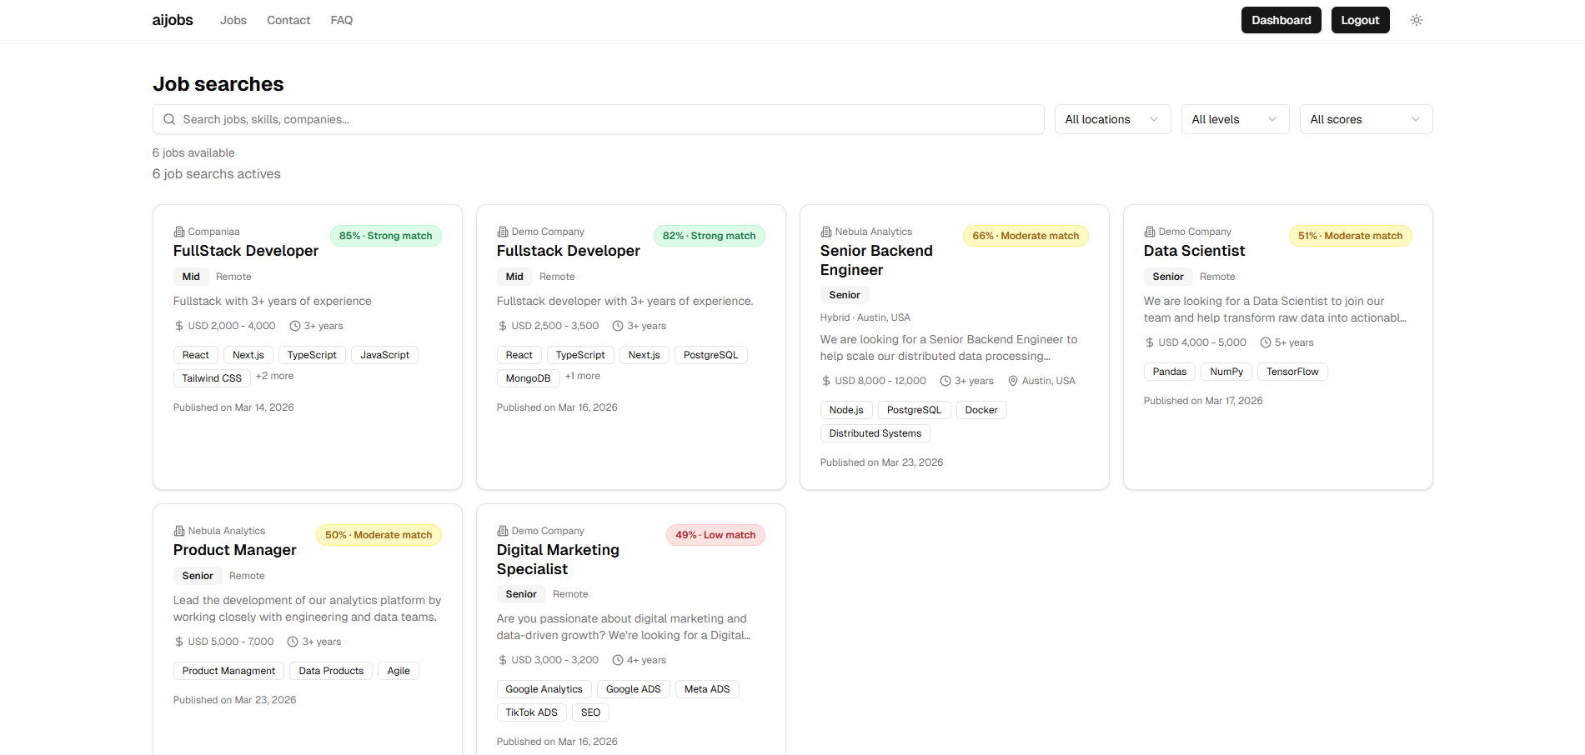Click the search magnifier icon
1585x755 pixels.
pos(169,119)
